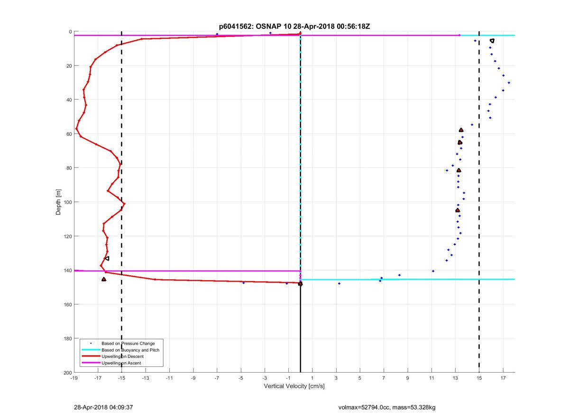The image size is (569, 419).
Task: Click the red triangle marker near 105 m depth
Action: point(458,210)
